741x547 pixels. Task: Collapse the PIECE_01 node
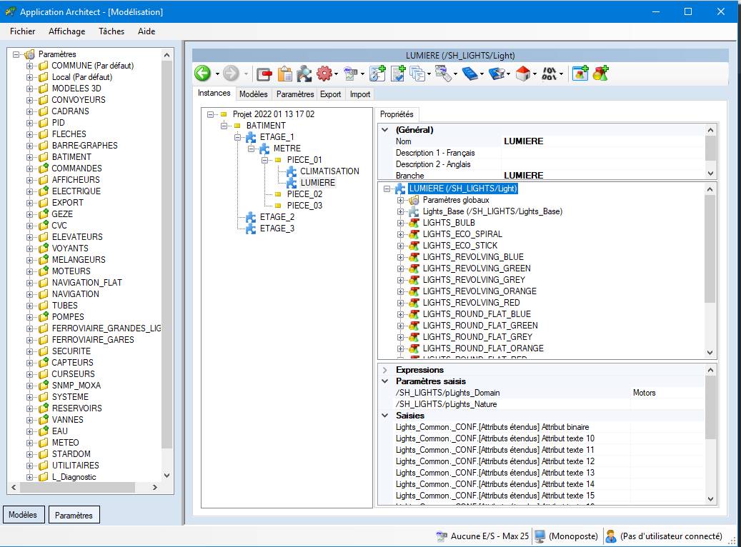pos(265,160)
